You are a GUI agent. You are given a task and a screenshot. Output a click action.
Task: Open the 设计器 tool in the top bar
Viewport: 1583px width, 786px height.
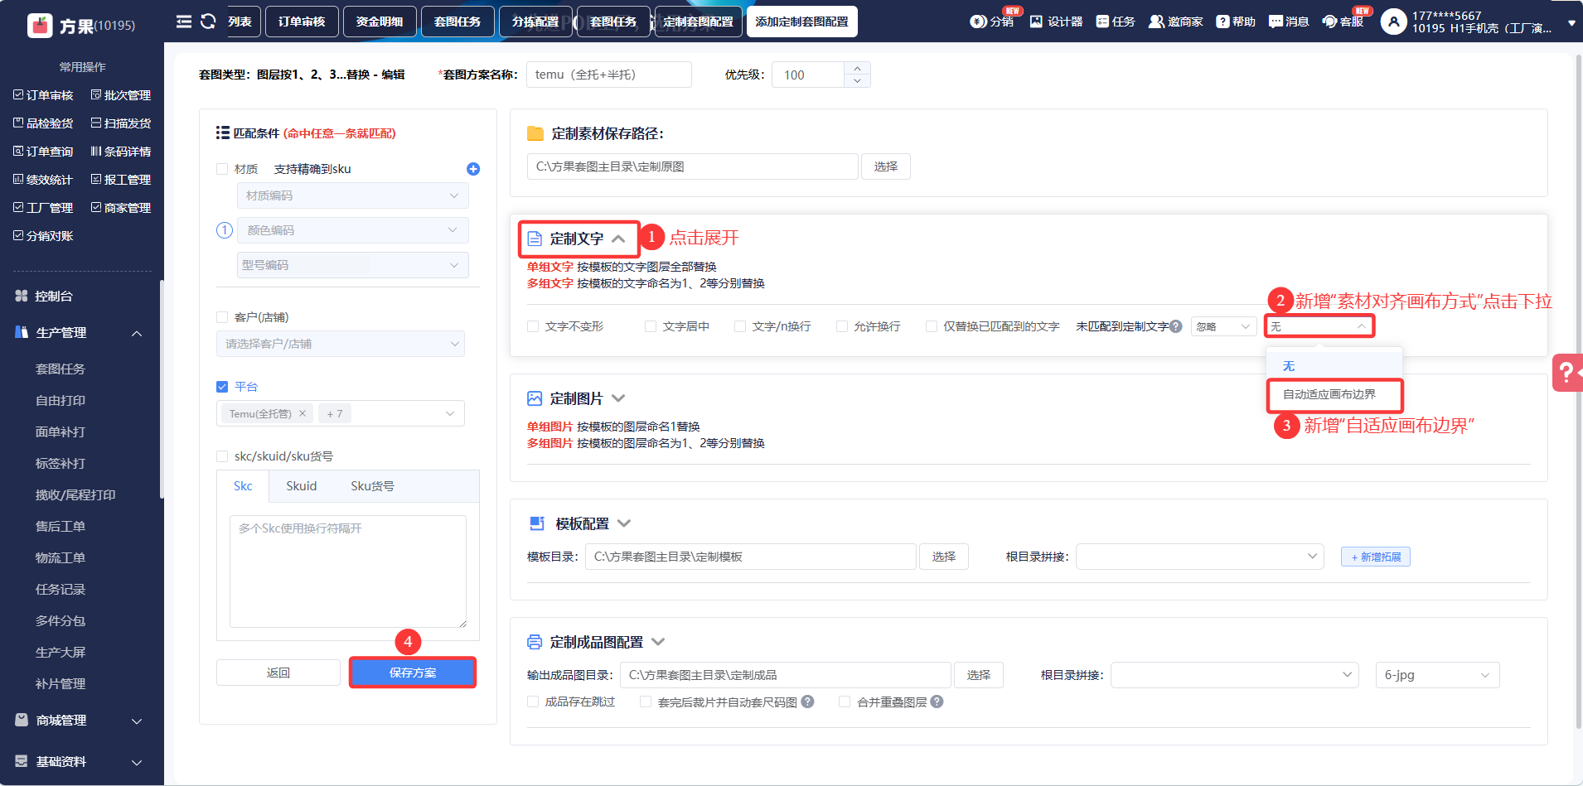(x=1056, y=22)
